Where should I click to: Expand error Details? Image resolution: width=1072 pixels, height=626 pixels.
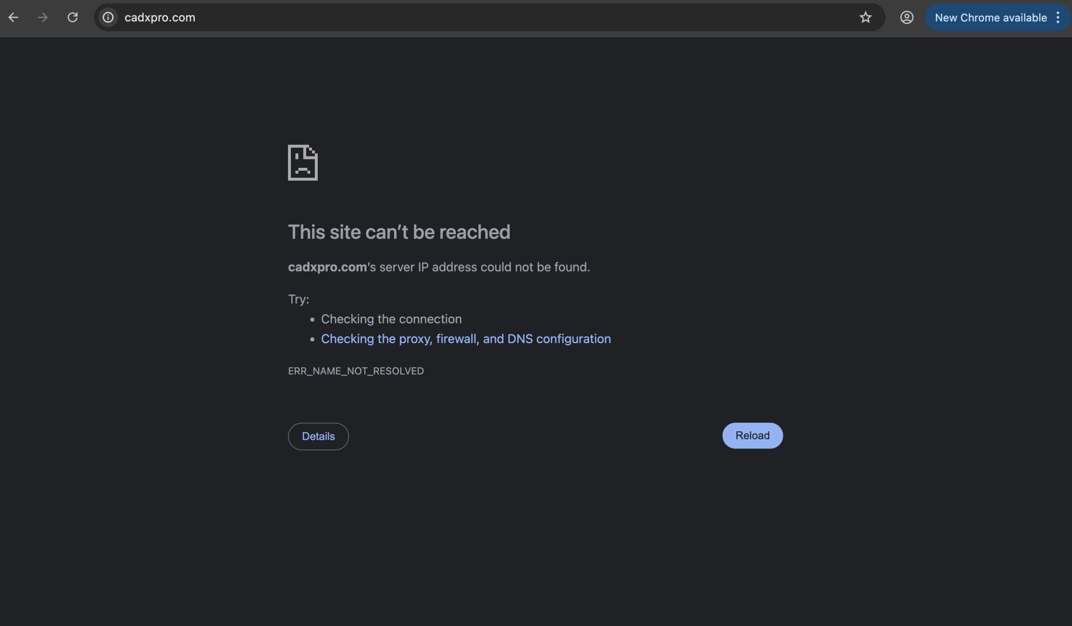tap(318, 436)
